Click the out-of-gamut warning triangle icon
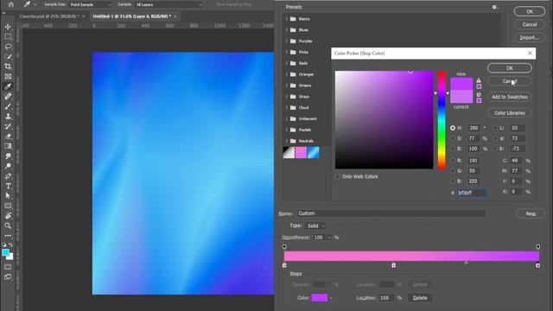The height and width of the screenshot is (311, 553). tap(479, 80)
